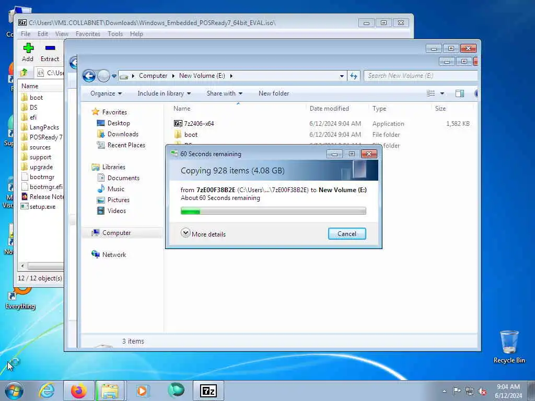Open Edit menu in 7-Zip
535x401 pixels.
pyautogui.click(x=43, y=34)
